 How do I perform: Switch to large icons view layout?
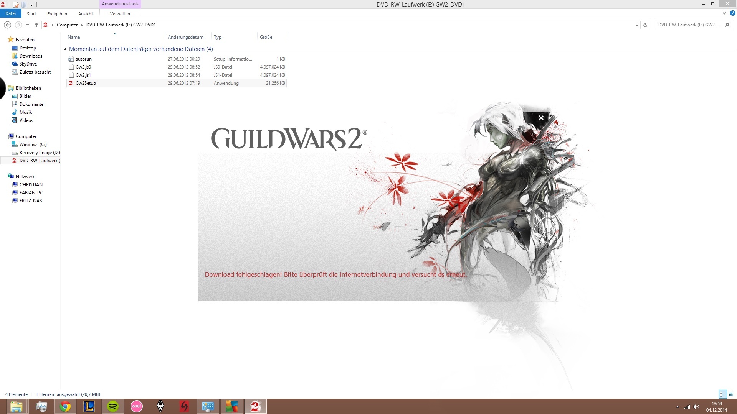pyautogui.click(x=731, y=394)
